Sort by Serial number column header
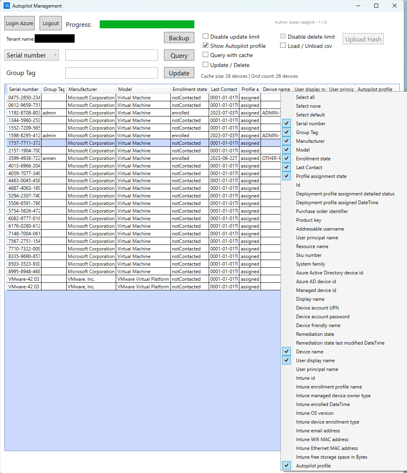This screenshot has height=473, width=407. click(24, 89)
